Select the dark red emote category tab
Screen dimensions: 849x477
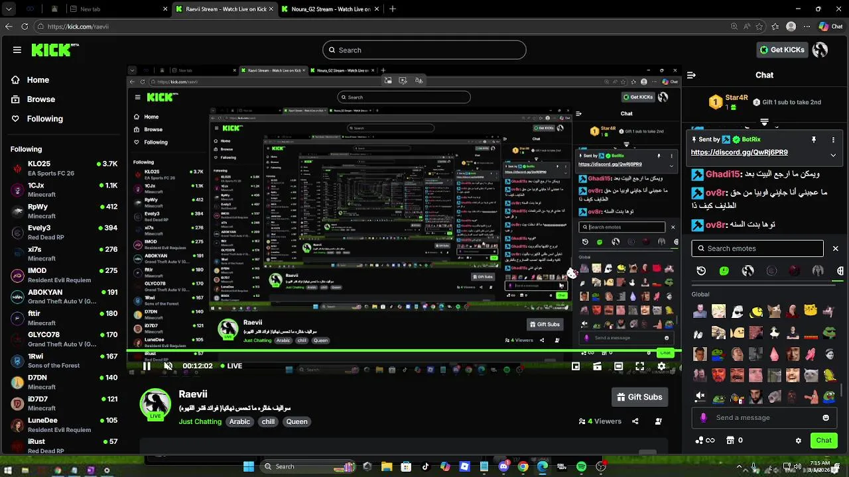pyautogui.click(x=794, y=271)
